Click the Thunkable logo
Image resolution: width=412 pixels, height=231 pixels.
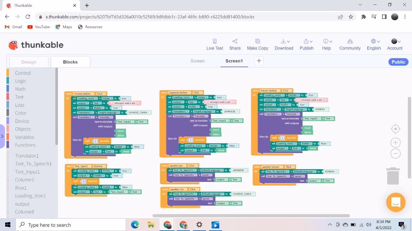[36, 45]
